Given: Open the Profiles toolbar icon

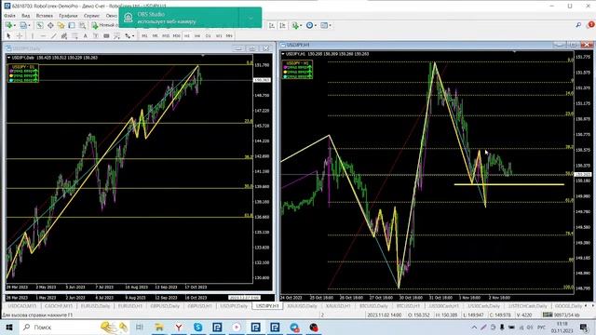Looking at the screenshot, I should click(22, 25).
